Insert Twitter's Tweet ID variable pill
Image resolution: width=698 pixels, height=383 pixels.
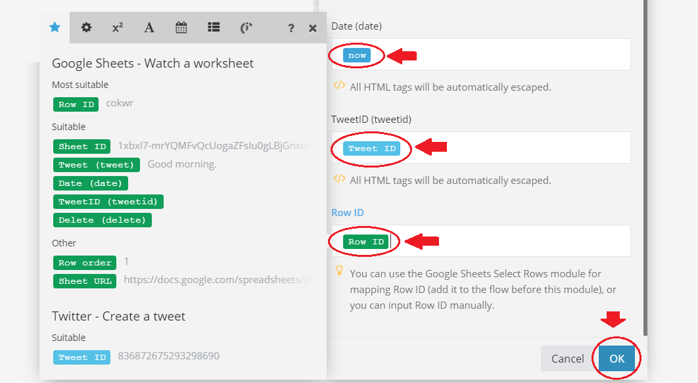click(82, 357)
